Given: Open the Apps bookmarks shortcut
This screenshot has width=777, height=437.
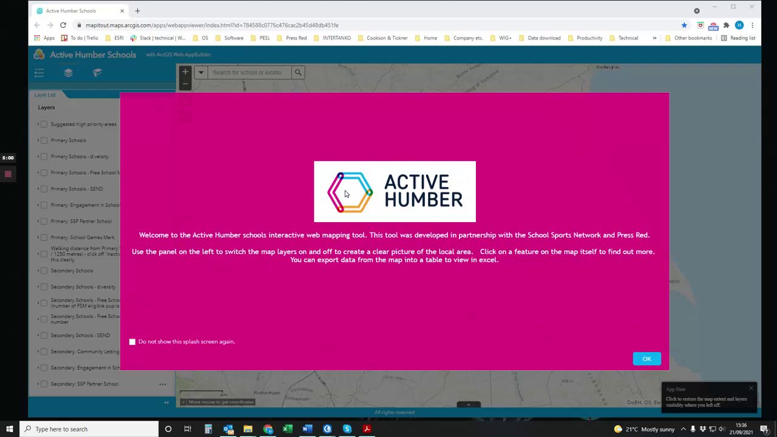Looking at the screenshot, I should pos(44,38).
